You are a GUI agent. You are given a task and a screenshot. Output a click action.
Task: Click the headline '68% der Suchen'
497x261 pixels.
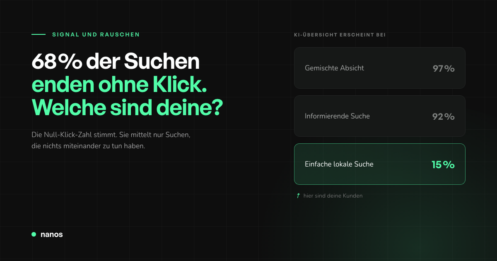point(116,62)
